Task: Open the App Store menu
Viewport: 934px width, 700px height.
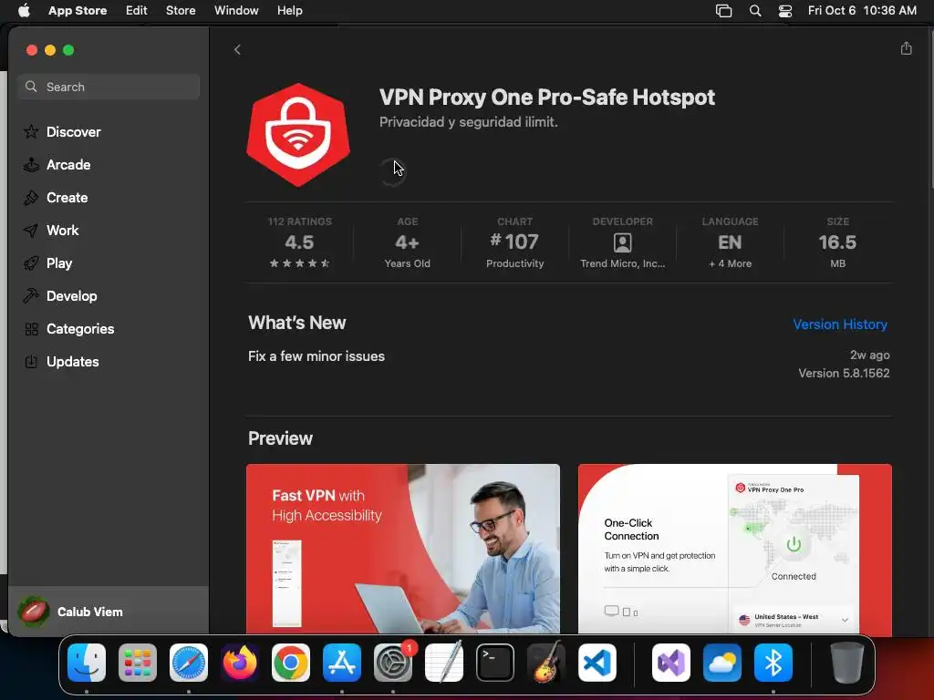Action: (x=78, y=11)
